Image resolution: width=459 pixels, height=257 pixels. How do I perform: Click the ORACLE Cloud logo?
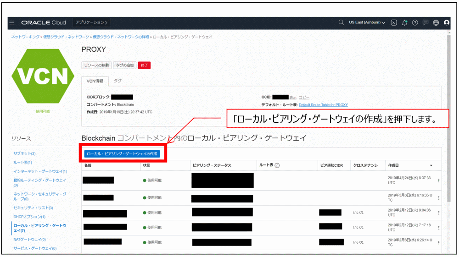coord(44,22)
